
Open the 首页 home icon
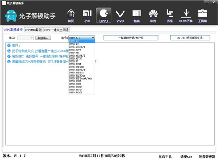[x=71, y=16]
